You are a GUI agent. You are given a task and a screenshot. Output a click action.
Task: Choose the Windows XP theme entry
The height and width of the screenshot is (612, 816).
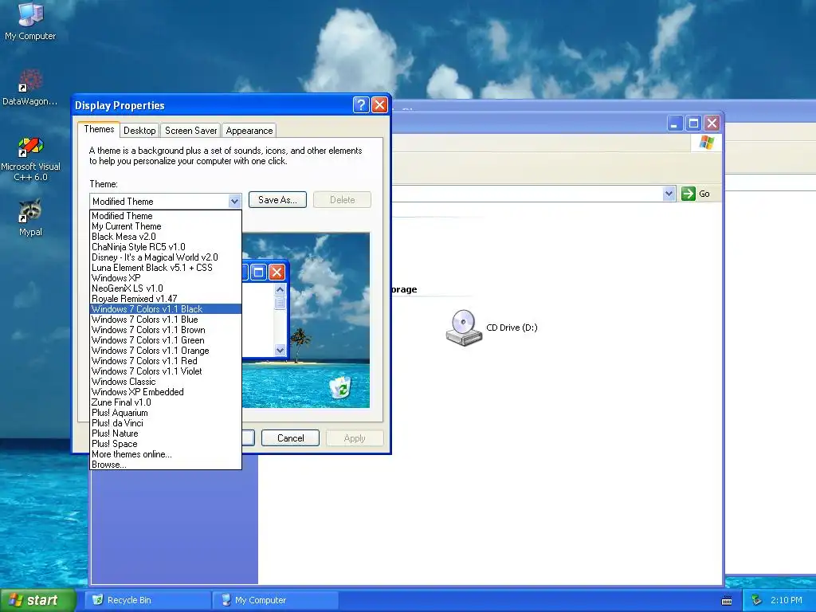tap(166, 278)
